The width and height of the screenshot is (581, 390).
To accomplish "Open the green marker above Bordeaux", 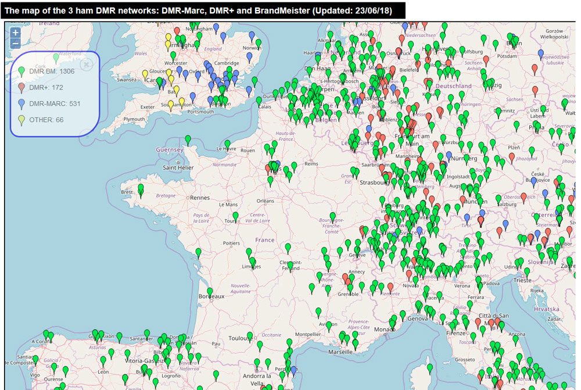I will click(210, 293).
